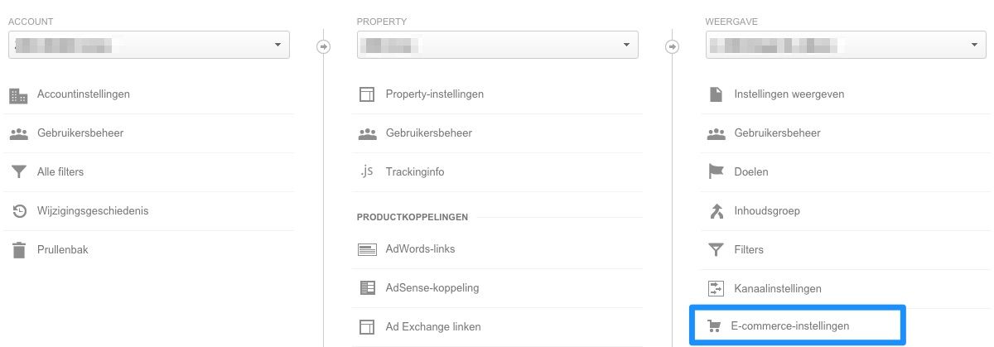Click the Kanaalinstellingen channel icon
The width and height of the screenshot is (994, 347).
point(716,288)
